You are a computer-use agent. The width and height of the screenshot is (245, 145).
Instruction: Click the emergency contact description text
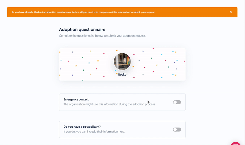pos(109,104)
